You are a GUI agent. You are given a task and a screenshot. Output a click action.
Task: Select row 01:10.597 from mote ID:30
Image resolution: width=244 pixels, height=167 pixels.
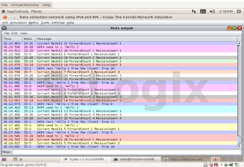tap(120, 58)
